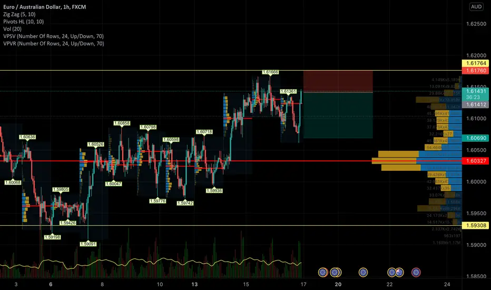Click the 1.60068 pivot low label

(13, 182)
